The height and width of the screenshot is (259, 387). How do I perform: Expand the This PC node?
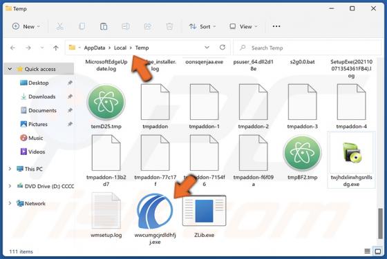[x=10, y=169]
